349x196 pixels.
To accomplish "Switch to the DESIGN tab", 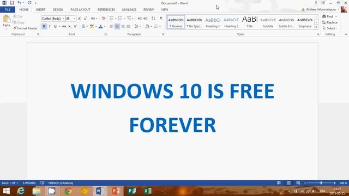I will 58,10.
